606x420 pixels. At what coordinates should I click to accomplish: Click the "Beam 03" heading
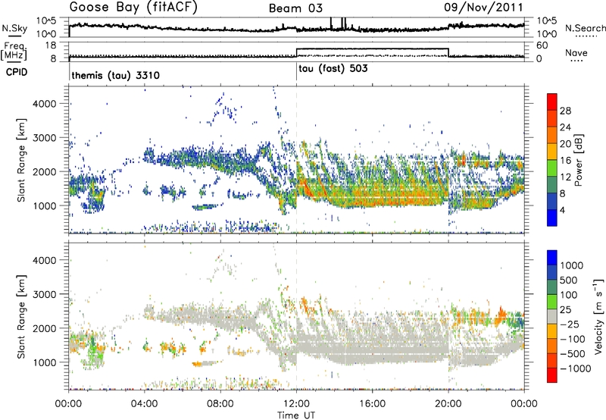[x=296, y=8]
